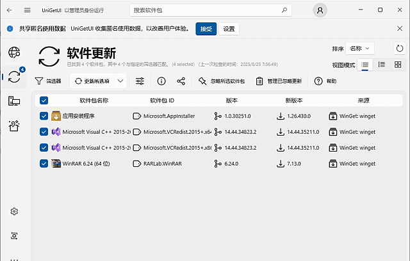Click the banner info icon

tap(10, 28)
